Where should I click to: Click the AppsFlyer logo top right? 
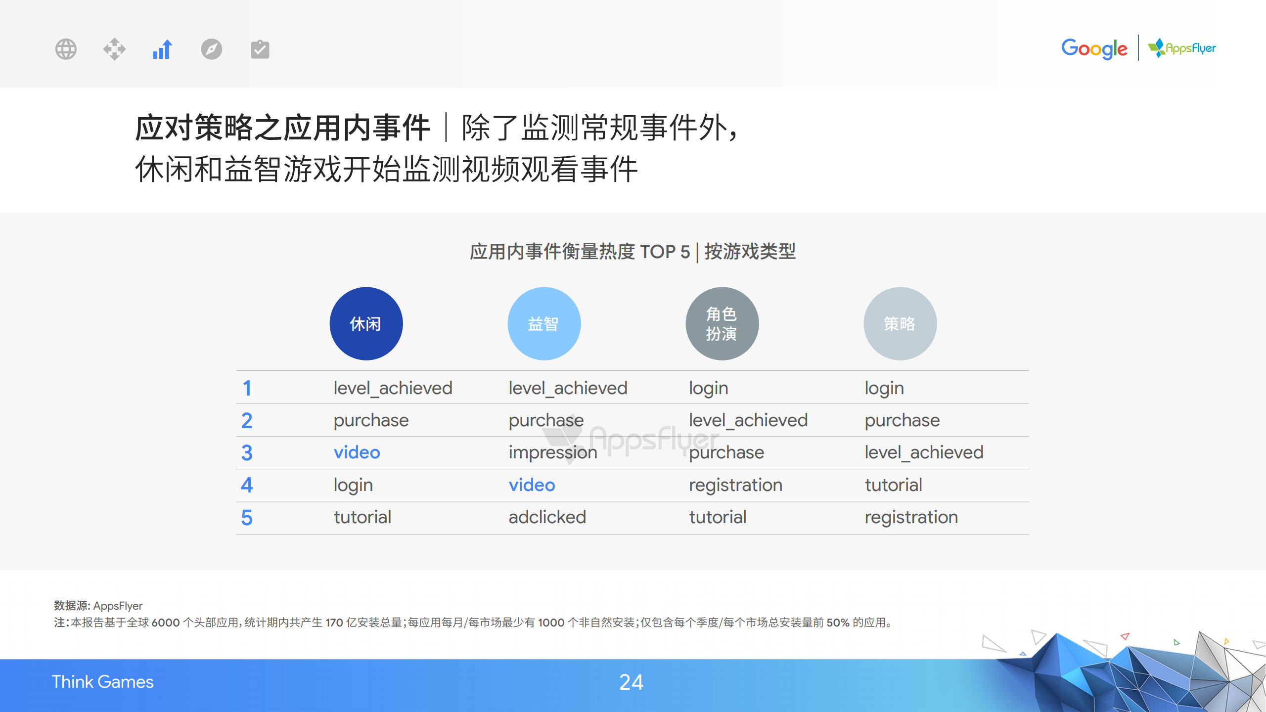pyautogui.click(x=1182, y=48)
